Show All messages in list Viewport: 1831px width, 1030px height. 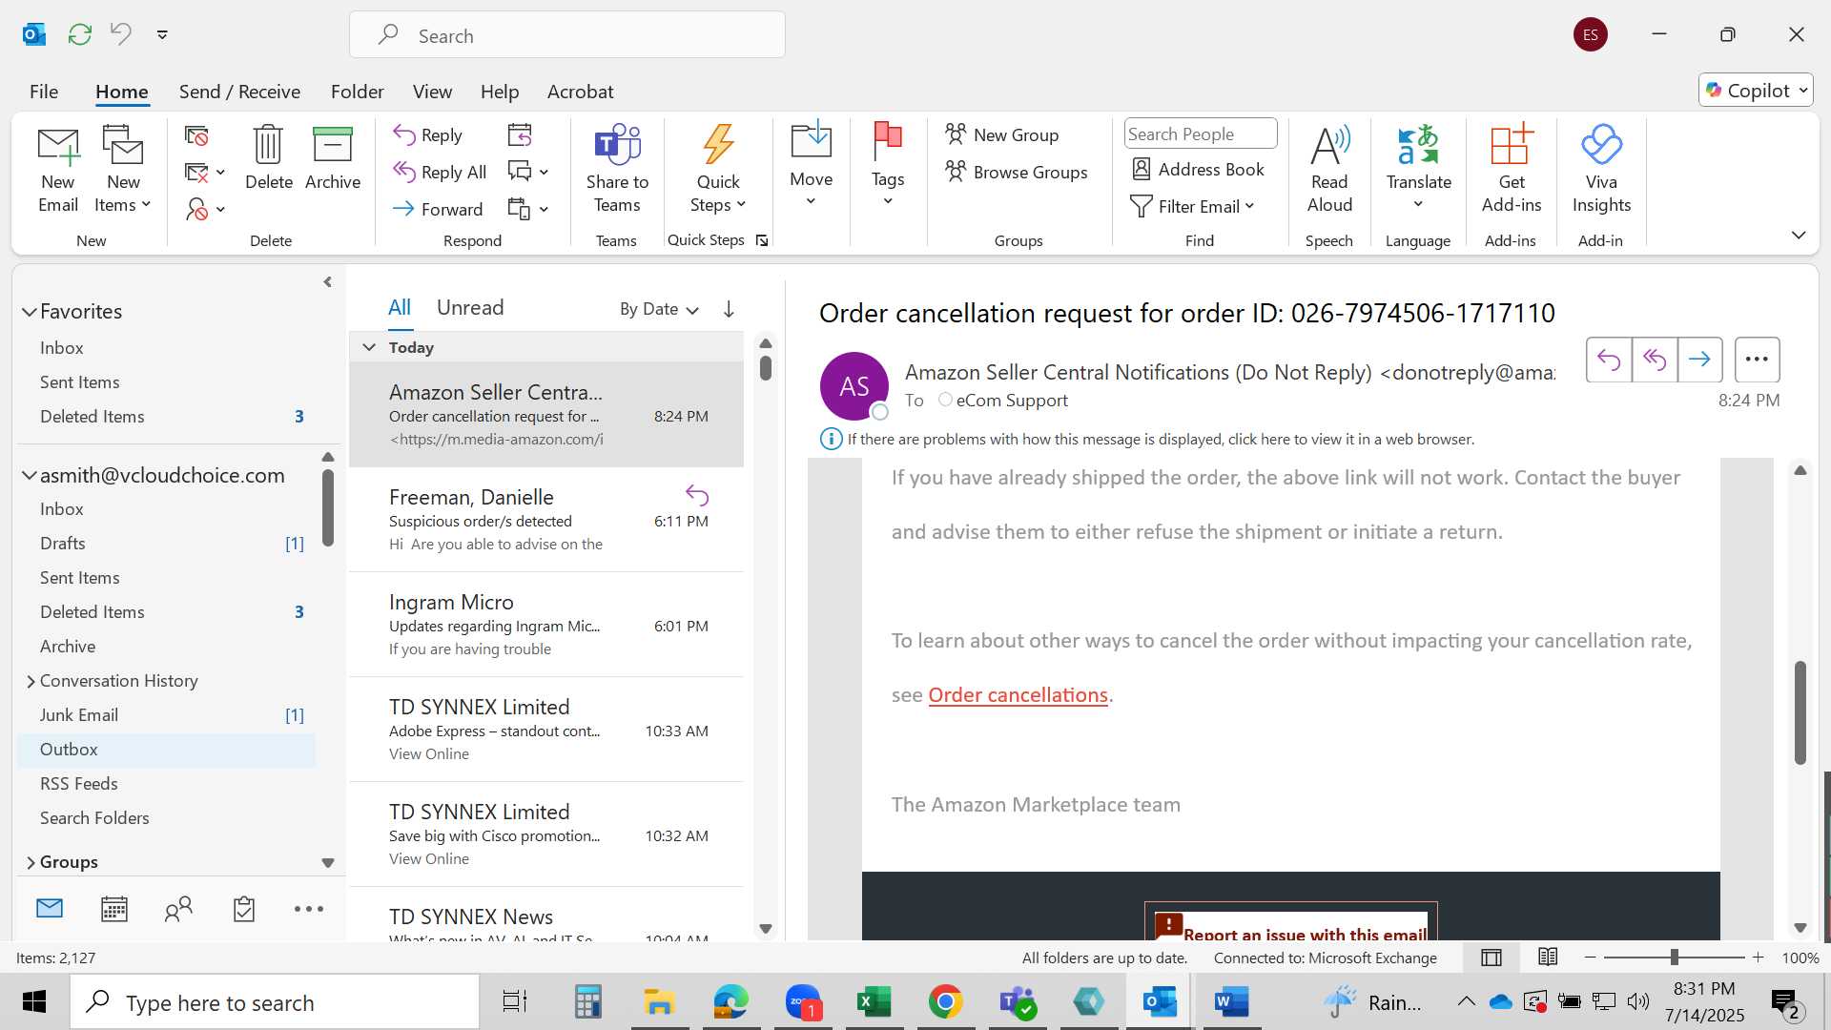[x=400, y=307]
